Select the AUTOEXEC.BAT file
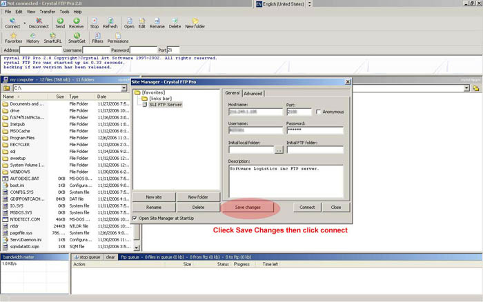This screenshot has height=302, width=483. tap(25, 179)
